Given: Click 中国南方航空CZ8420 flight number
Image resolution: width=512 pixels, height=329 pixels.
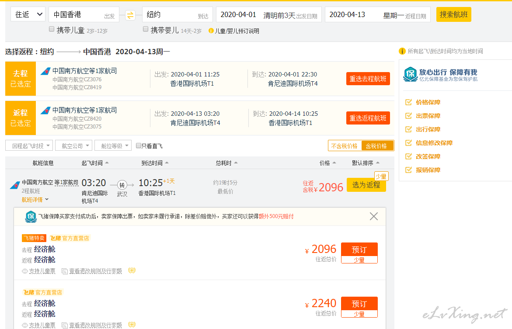Looking at the screenshot, I should pos(77,119).
